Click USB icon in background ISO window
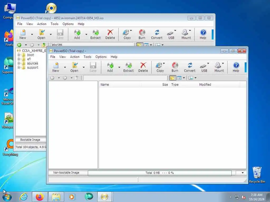This screenshot has height=202, width=270. tap(171, 34)
